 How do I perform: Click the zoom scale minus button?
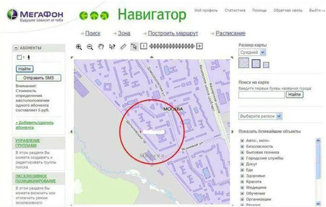click(143, 46)
